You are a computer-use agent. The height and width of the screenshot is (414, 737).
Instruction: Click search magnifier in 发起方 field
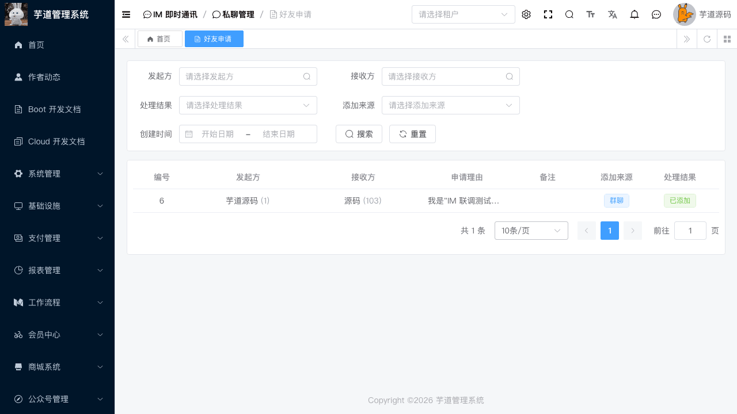[x=307, y=76]
